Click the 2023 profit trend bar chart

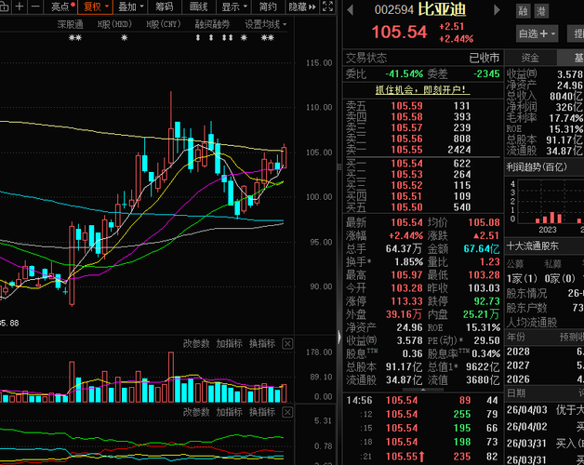click(x=548, y=218)
